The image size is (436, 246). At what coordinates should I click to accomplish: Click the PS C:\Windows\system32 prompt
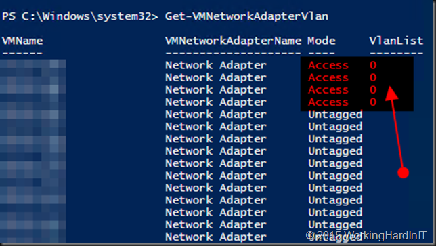81,16
